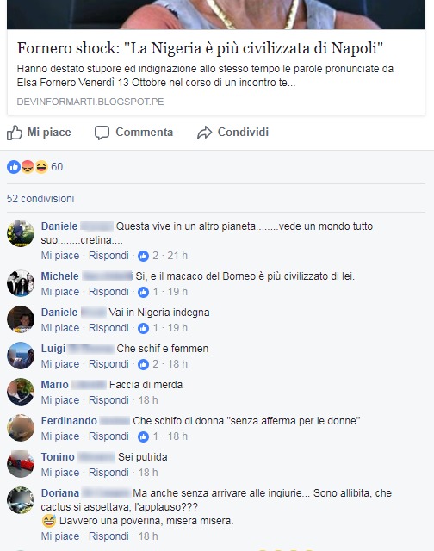Reply to Mario's comment via Rispondi
Viewport: 434px width, 551px height.
click(x=108, y=400)
